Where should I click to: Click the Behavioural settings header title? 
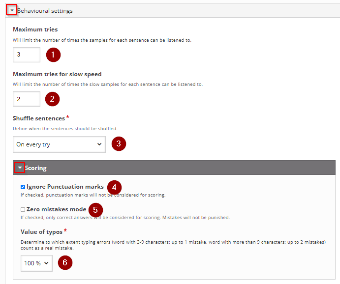45,11
